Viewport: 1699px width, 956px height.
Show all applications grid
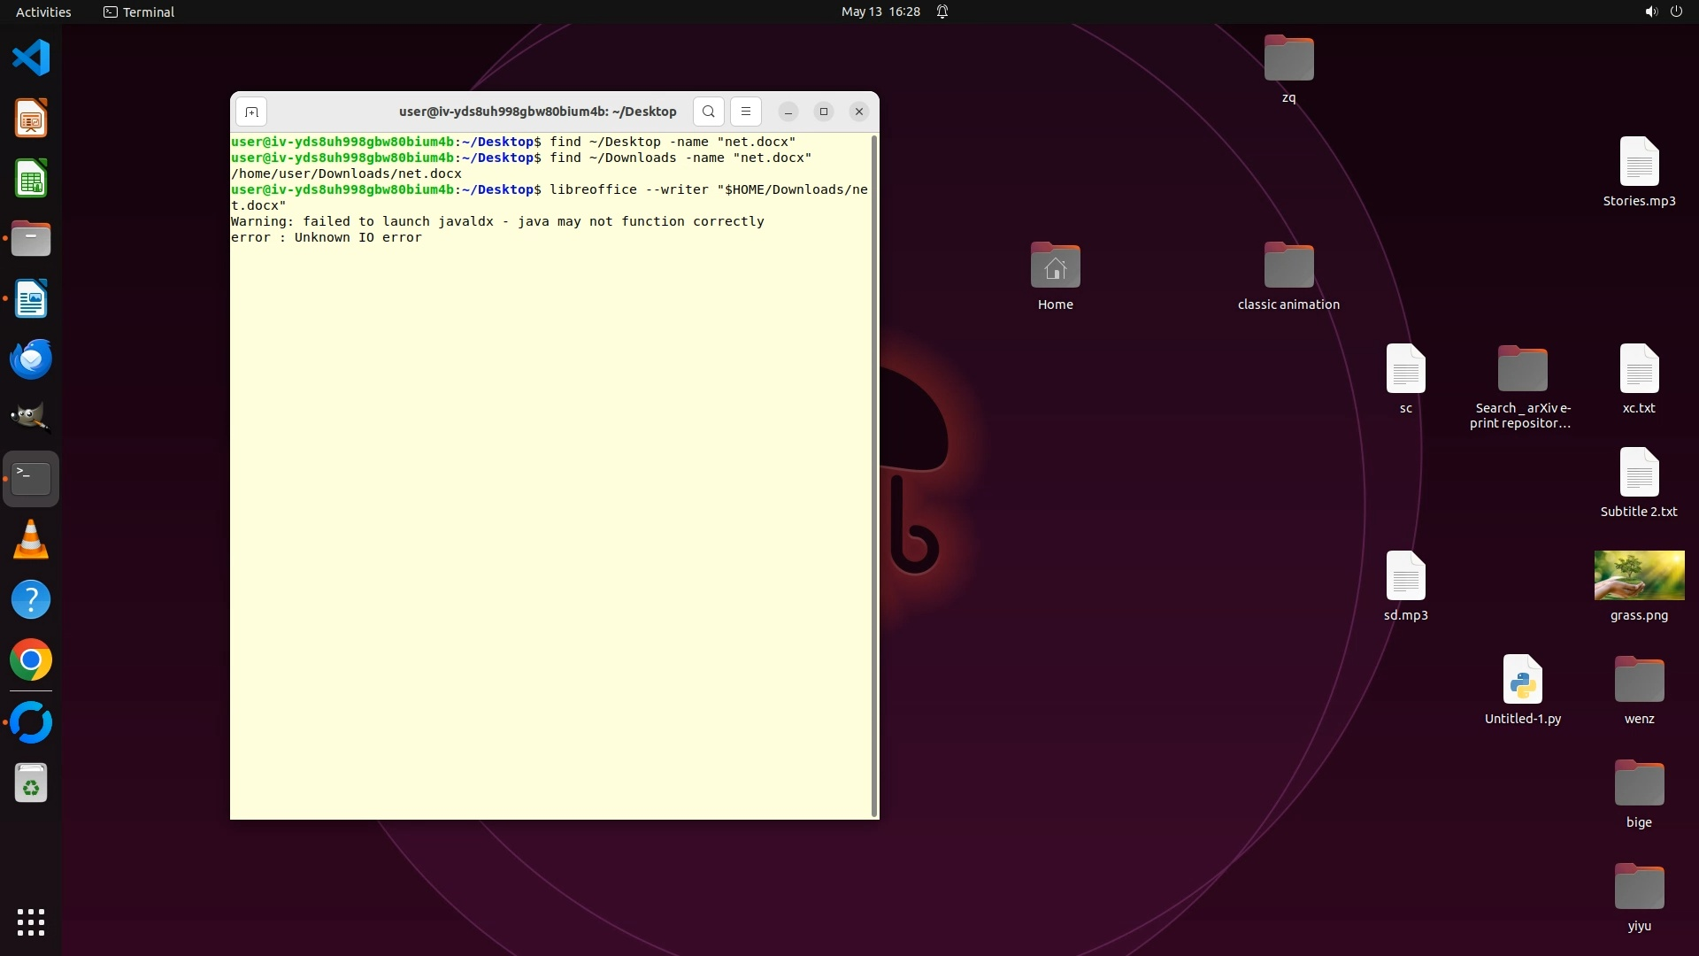[31, 921]
